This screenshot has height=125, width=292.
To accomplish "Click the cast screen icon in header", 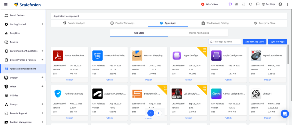I will pyautogui.click(x=244, y=4).
